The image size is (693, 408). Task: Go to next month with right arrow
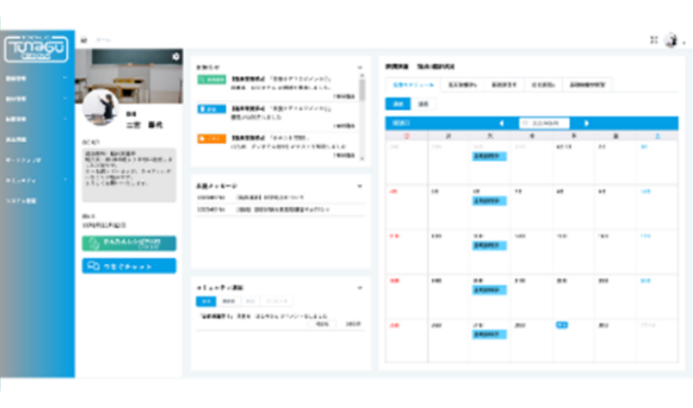587,123
